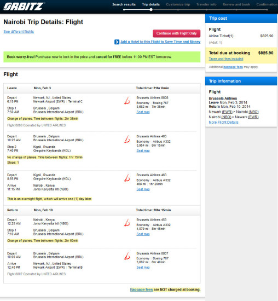Open Add a Hotel to this Flight link
278x301 pixels.
pyautogui.click(x=160, y=42)
